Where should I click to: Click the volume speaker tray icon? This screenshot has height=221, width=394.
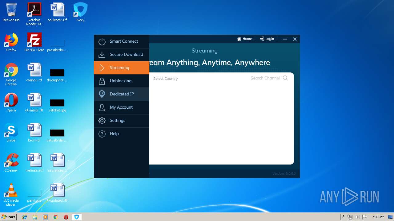pos(357,217)
